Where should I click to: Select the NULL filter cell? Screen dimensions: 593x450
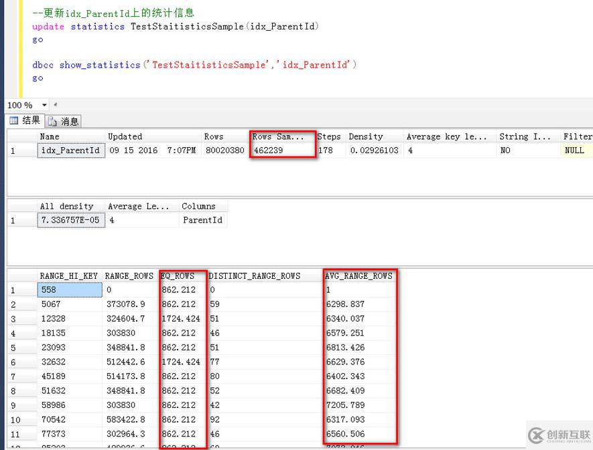[x=577, y=150]
